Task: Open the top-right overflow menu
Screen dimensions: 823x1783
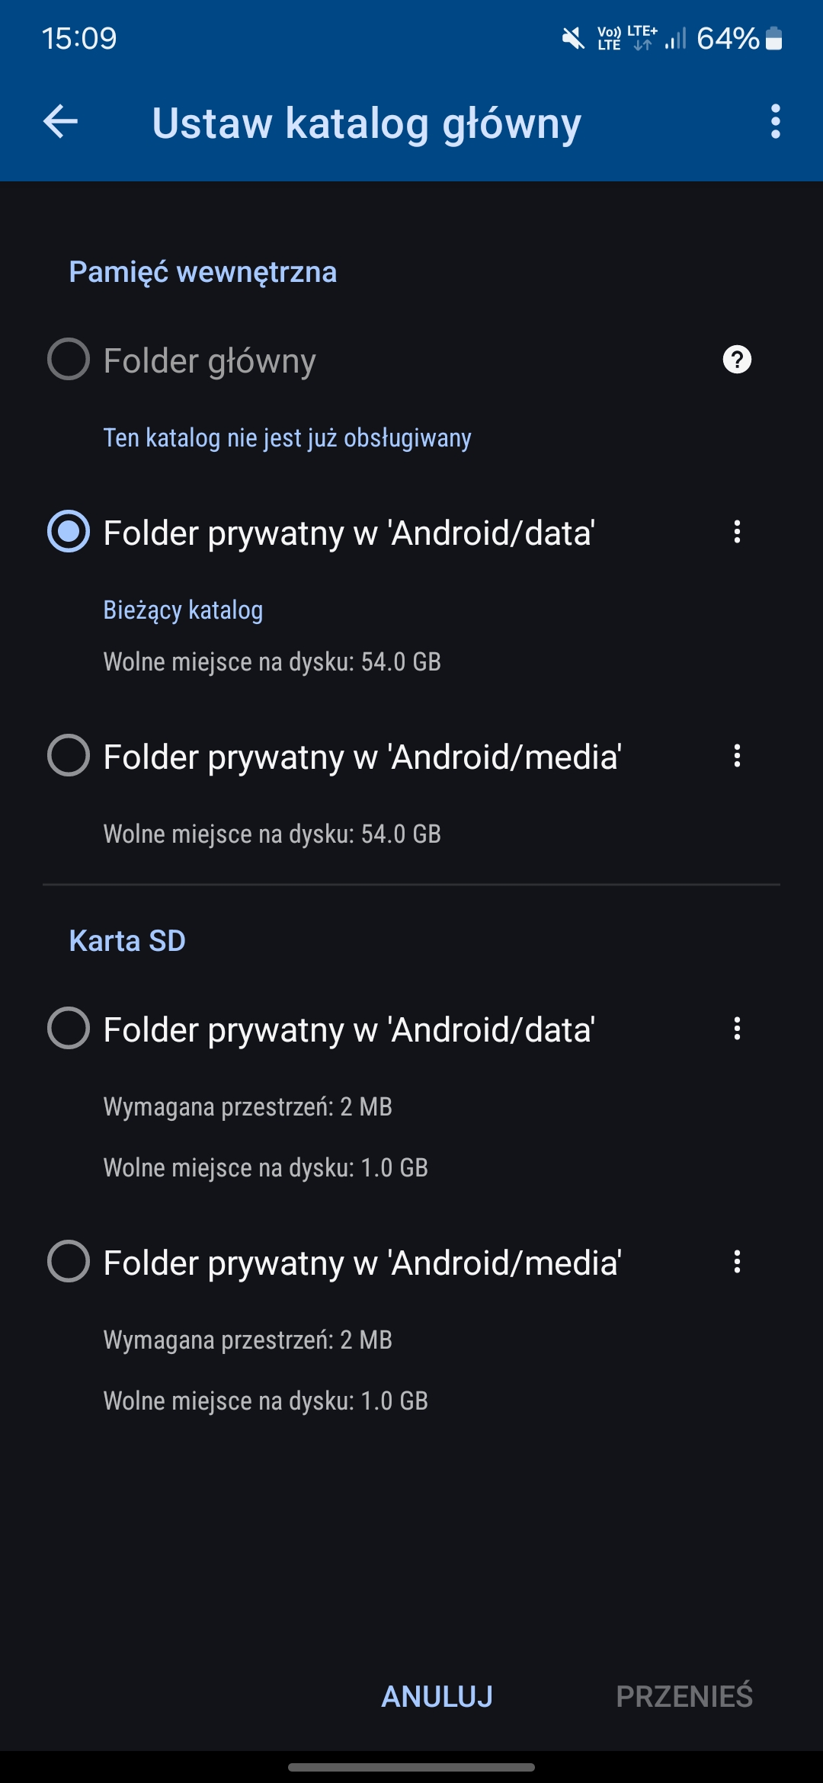Action: [x=775, y=122]
